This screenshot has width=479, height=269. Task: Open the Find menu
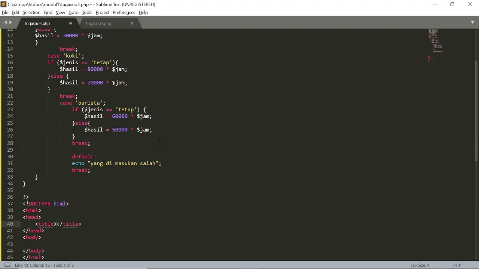48,12
